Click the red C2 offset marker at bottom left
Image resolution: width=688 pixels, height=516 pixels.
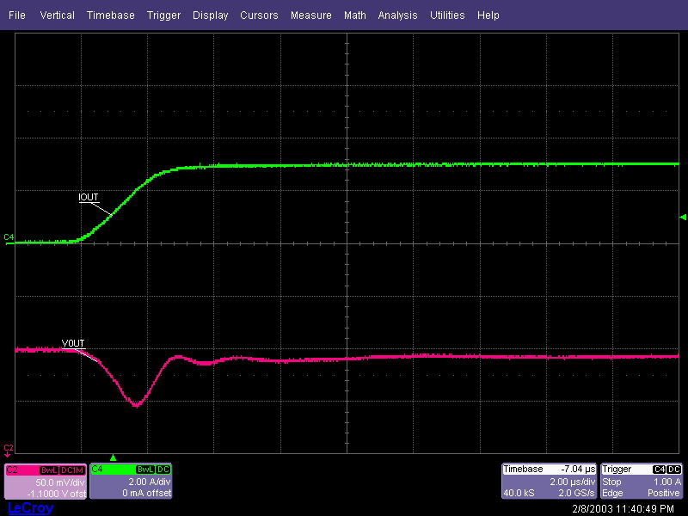[x=9, y=449]
